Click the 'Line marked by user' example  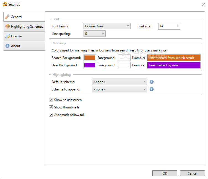tap(174, 65)
